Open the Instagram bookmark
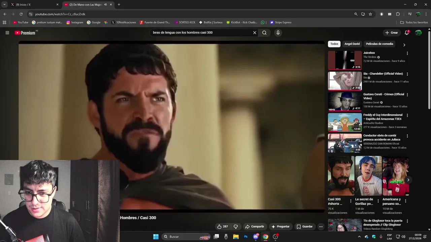This screenshot has height=242, width=431. (x=75, y=23)
